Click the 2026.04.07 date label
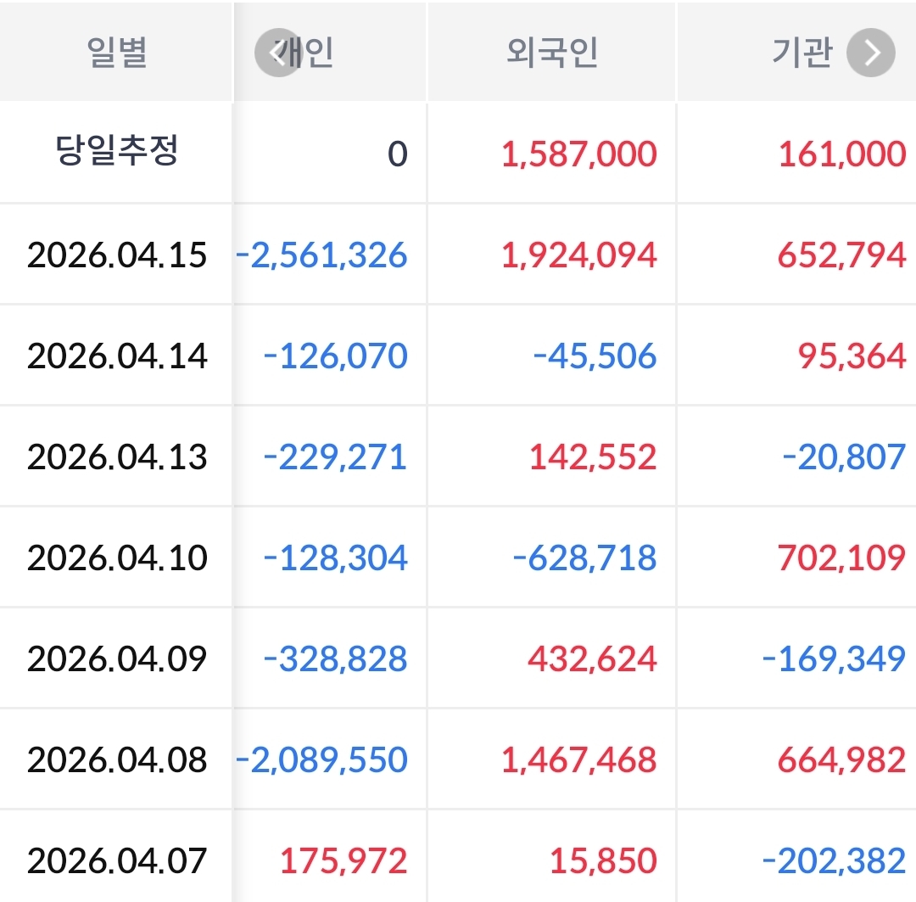The image size is (916, 902). point(117,860)
